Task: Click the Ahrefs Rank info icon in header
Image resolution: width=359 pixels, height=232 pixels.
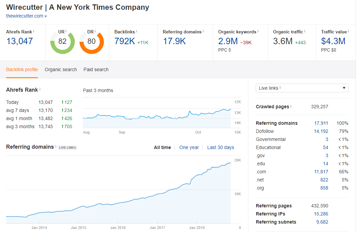Action: tap(33, 31)
